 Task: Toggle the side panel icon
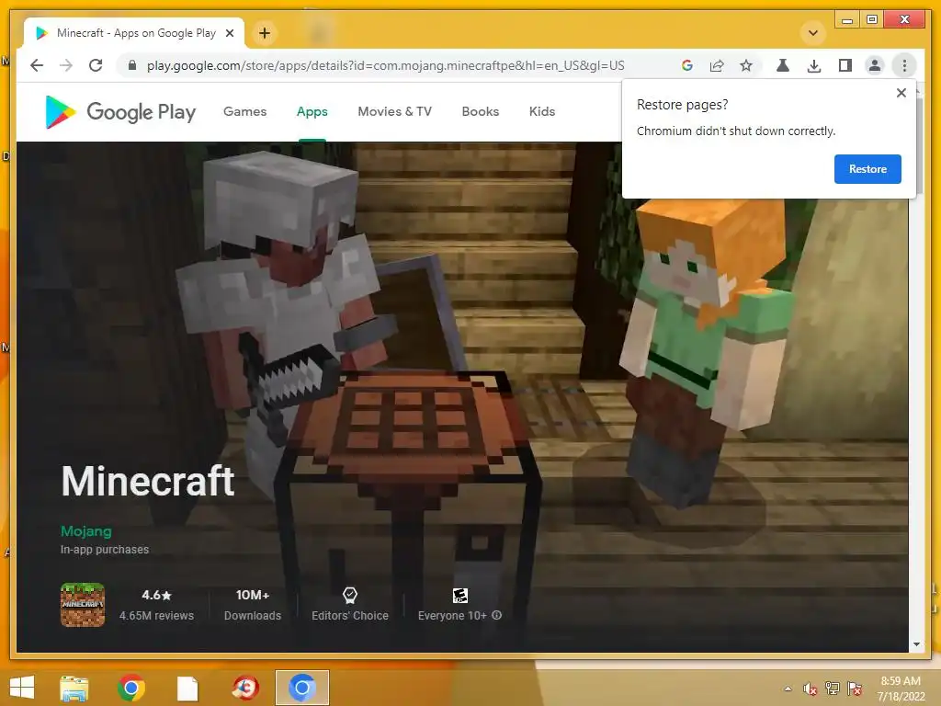[x=845, y=65]
